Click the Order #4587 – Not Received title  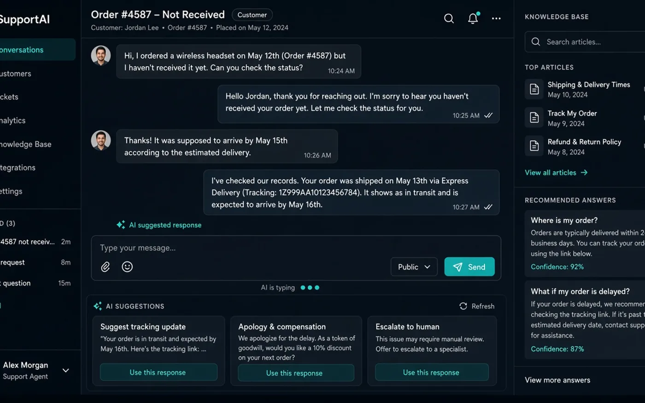click(158, 15)
